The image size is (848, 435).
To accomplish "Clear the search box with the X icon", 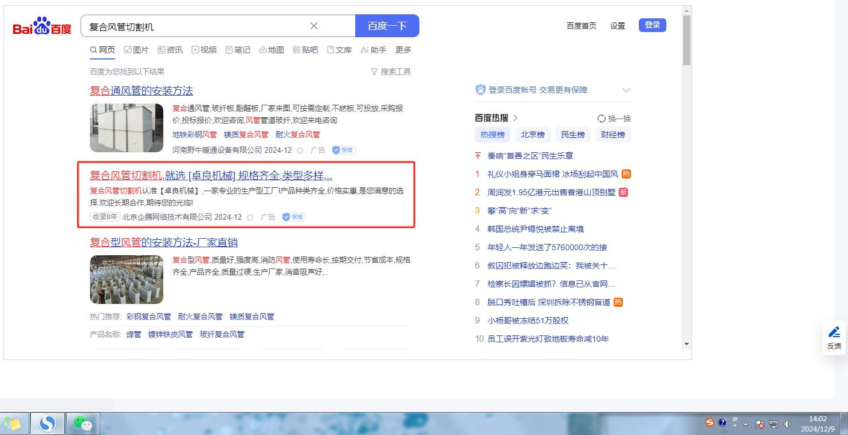I will (314, 26).
